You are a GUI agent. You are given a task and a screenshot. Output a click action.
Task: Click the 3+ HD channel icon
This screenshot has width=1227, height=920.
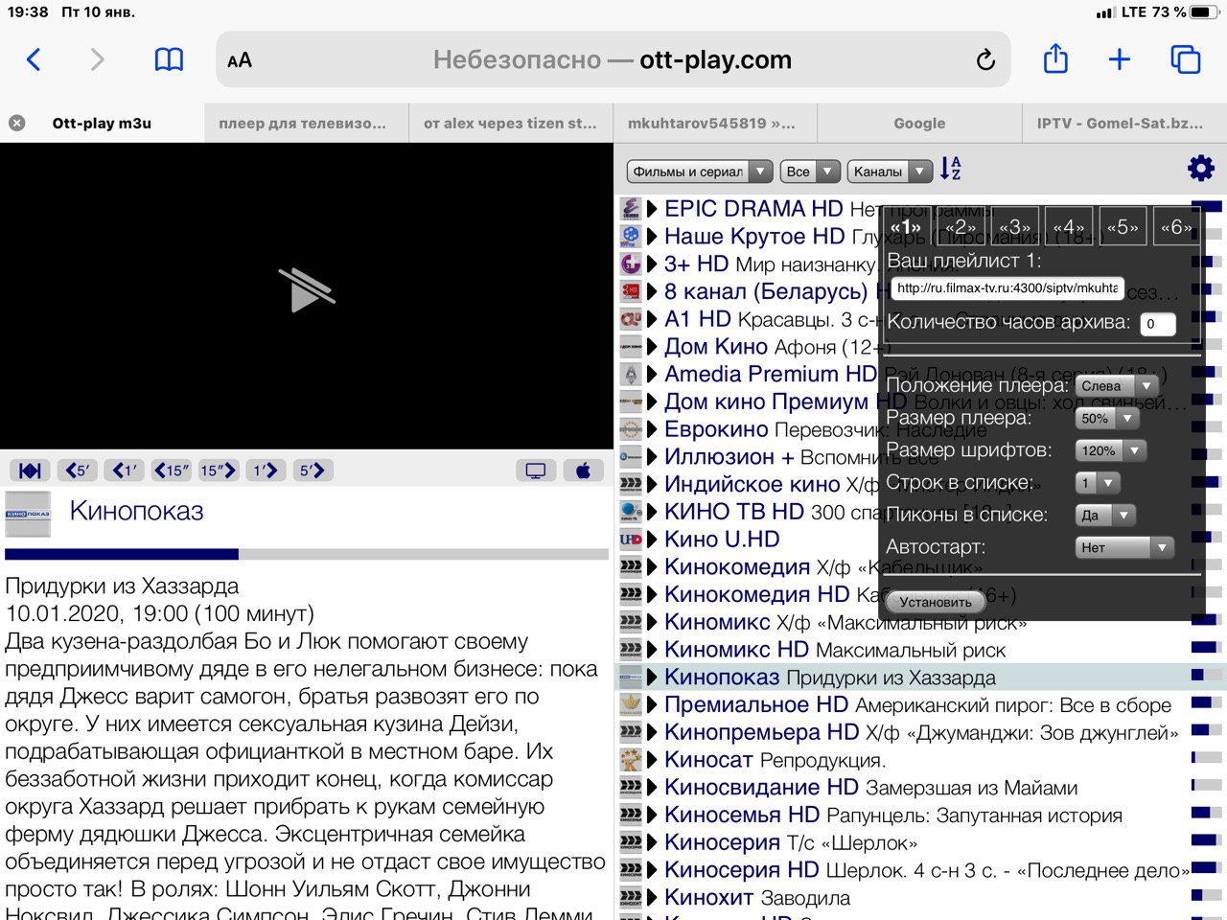point(631,264)
